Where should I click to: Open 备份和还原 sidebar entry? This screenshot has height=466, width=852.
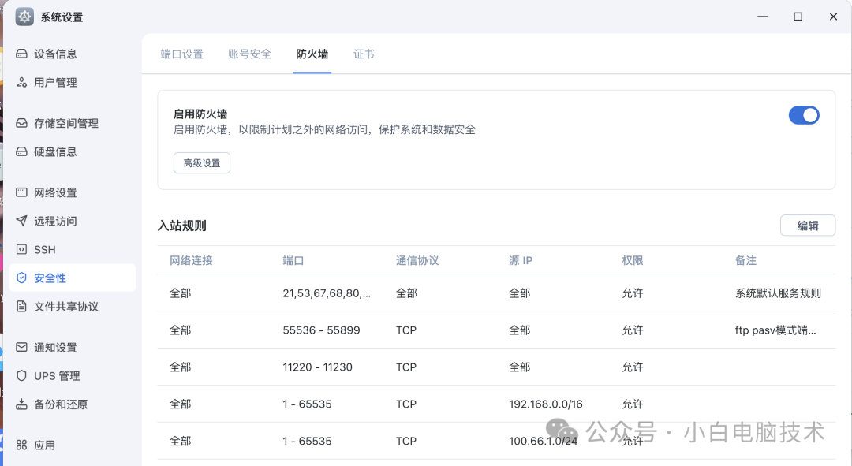click(x=73, y=404)
